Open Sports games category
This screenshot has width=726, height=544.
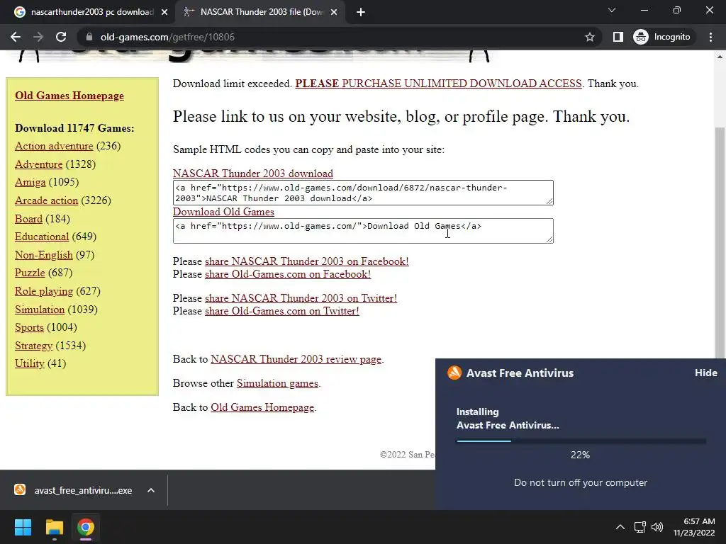[29, 327]
